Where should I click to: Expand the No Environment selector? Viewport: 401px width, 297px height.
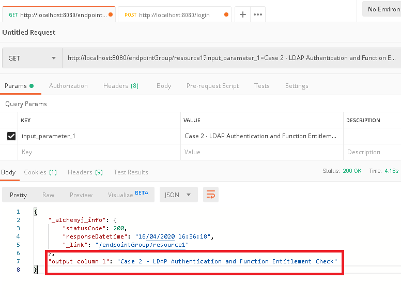tap(381, 9)
